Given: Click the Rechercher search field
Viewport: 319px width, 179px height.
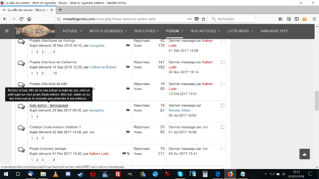Looking at the screenshot, I should (x=239, y=19).
